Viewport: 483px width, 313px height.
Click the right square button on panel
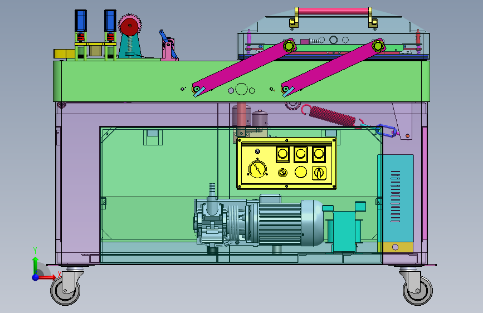(319, 154)
